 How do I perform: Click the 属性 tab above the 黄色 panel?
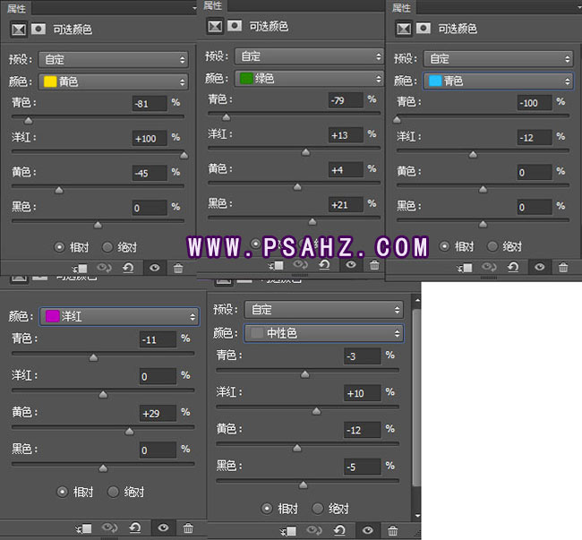(16, 8)
